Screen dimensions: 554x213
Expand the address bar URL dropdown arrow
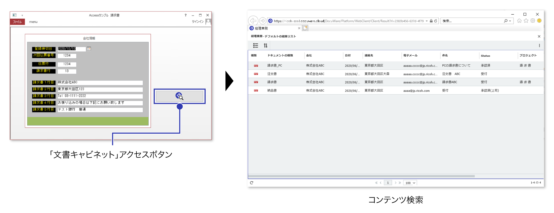[x=427, y=21]
